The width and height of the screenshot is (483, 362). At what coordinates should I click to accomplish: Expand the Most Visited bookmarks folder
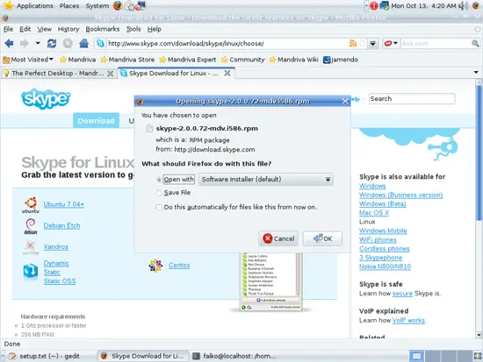tap(28, 60)
